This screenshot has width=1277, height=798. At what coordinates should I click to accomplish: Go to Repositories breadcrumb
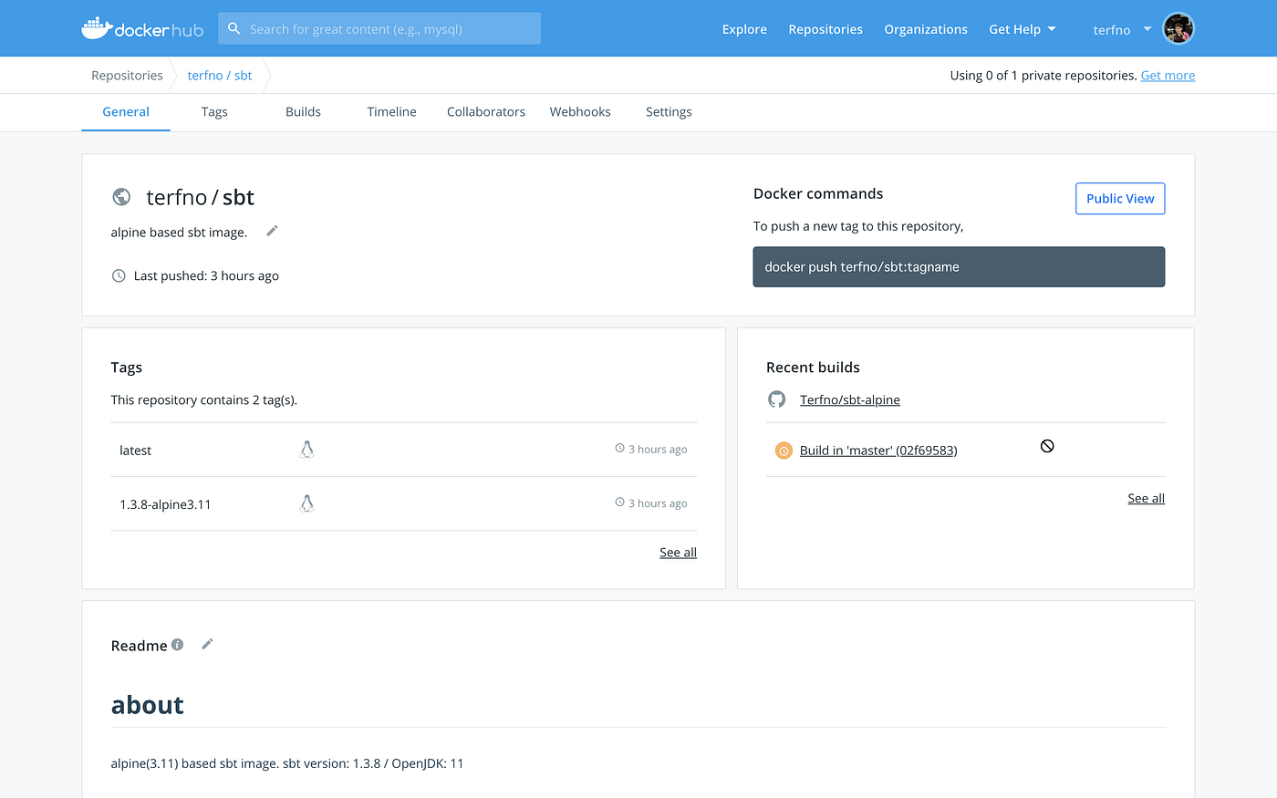127,76
